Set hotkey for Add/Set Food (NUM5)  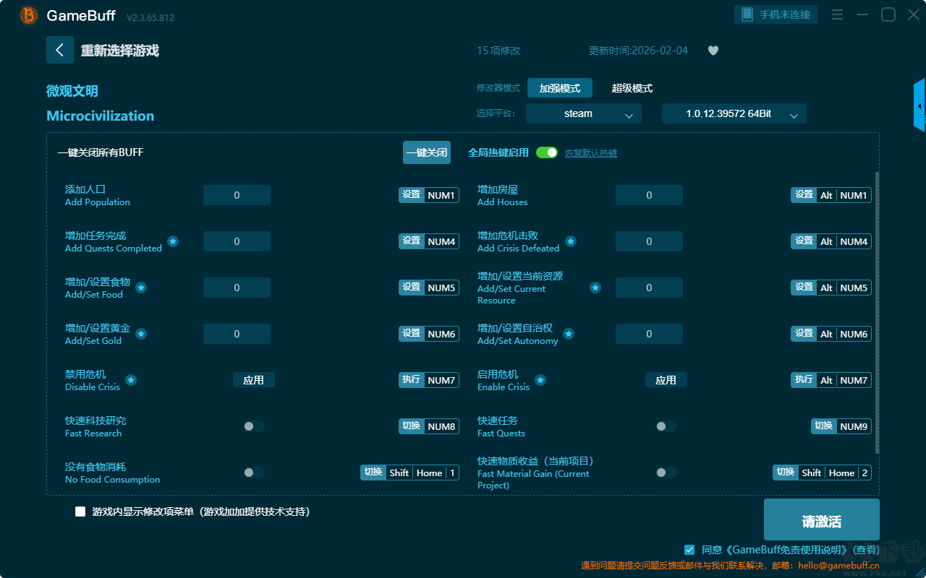point(429,288)
